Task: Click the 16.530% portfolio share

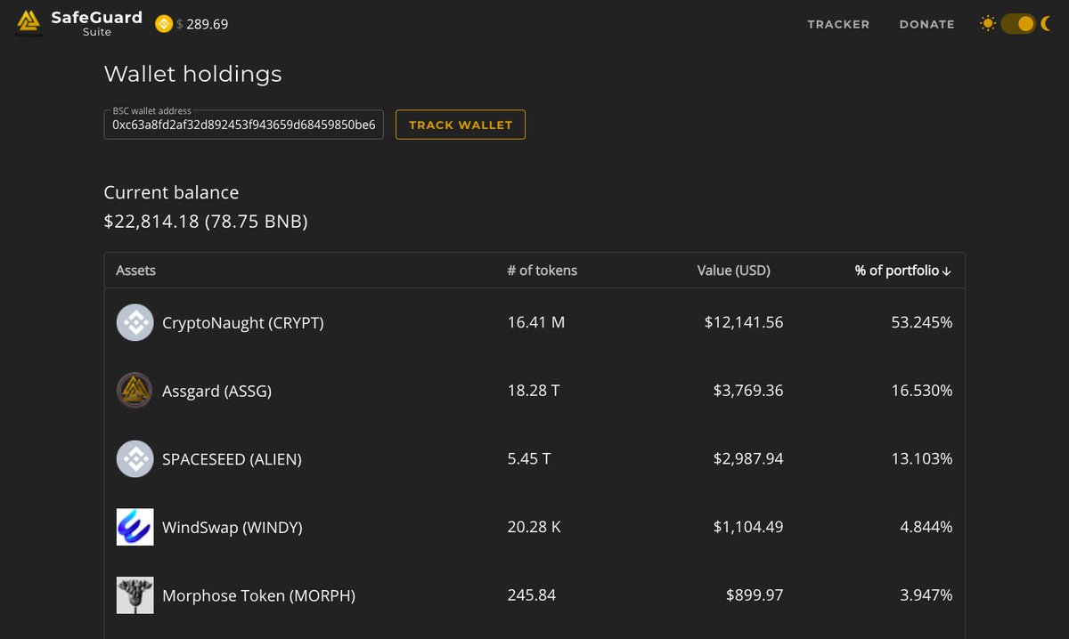Action: [922, 391]
